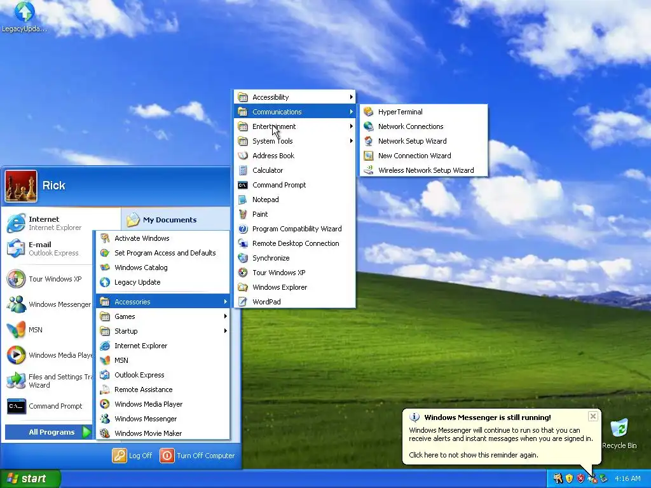Expand the Accessories folder

tap(163, 302)
